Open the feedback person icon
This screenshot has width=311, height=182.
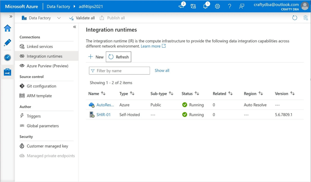click(242, 6)
